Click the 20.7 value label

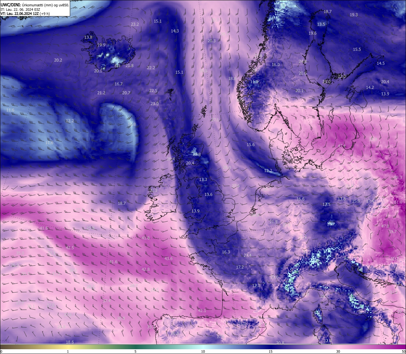point(126,93)
